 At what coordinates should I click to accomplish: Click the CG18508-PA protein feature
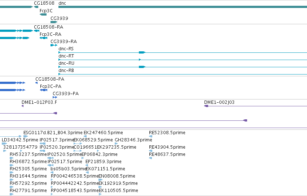[x=36, y=83]
